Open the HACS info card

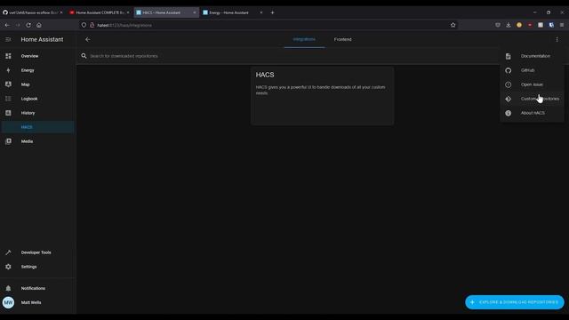click(x=322, y=96)
